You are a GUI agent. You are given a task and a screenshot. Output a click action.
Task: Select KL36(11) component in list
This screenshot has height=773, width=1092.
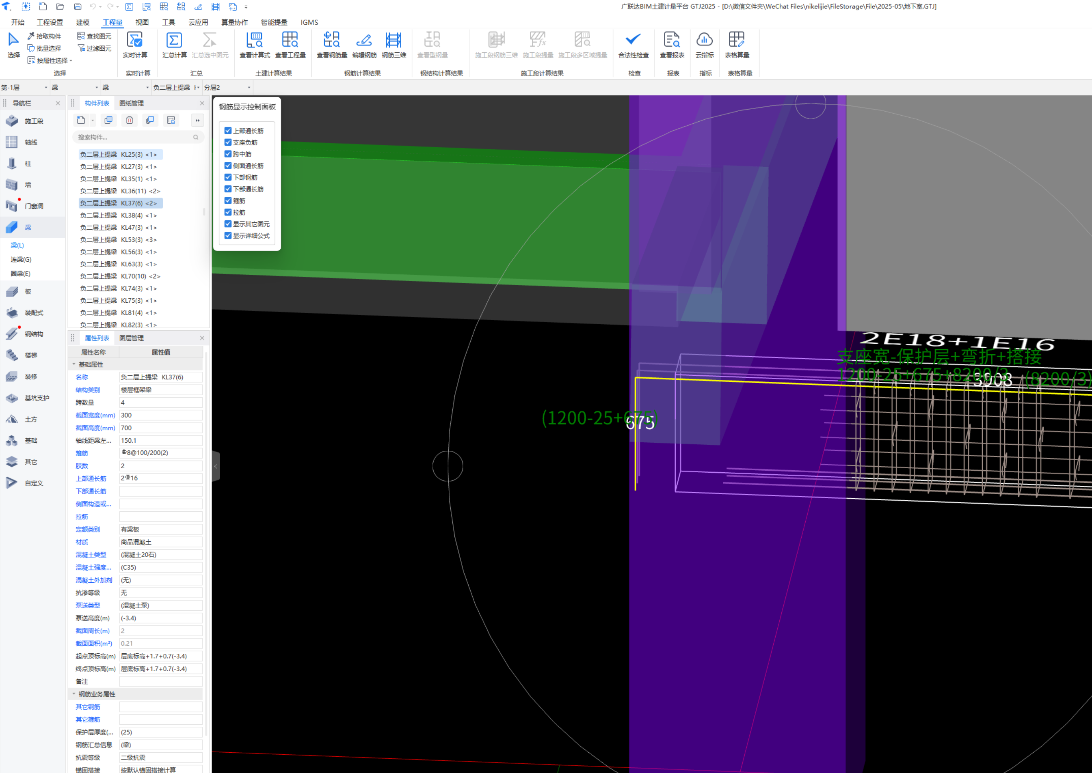tap(120, 191)
